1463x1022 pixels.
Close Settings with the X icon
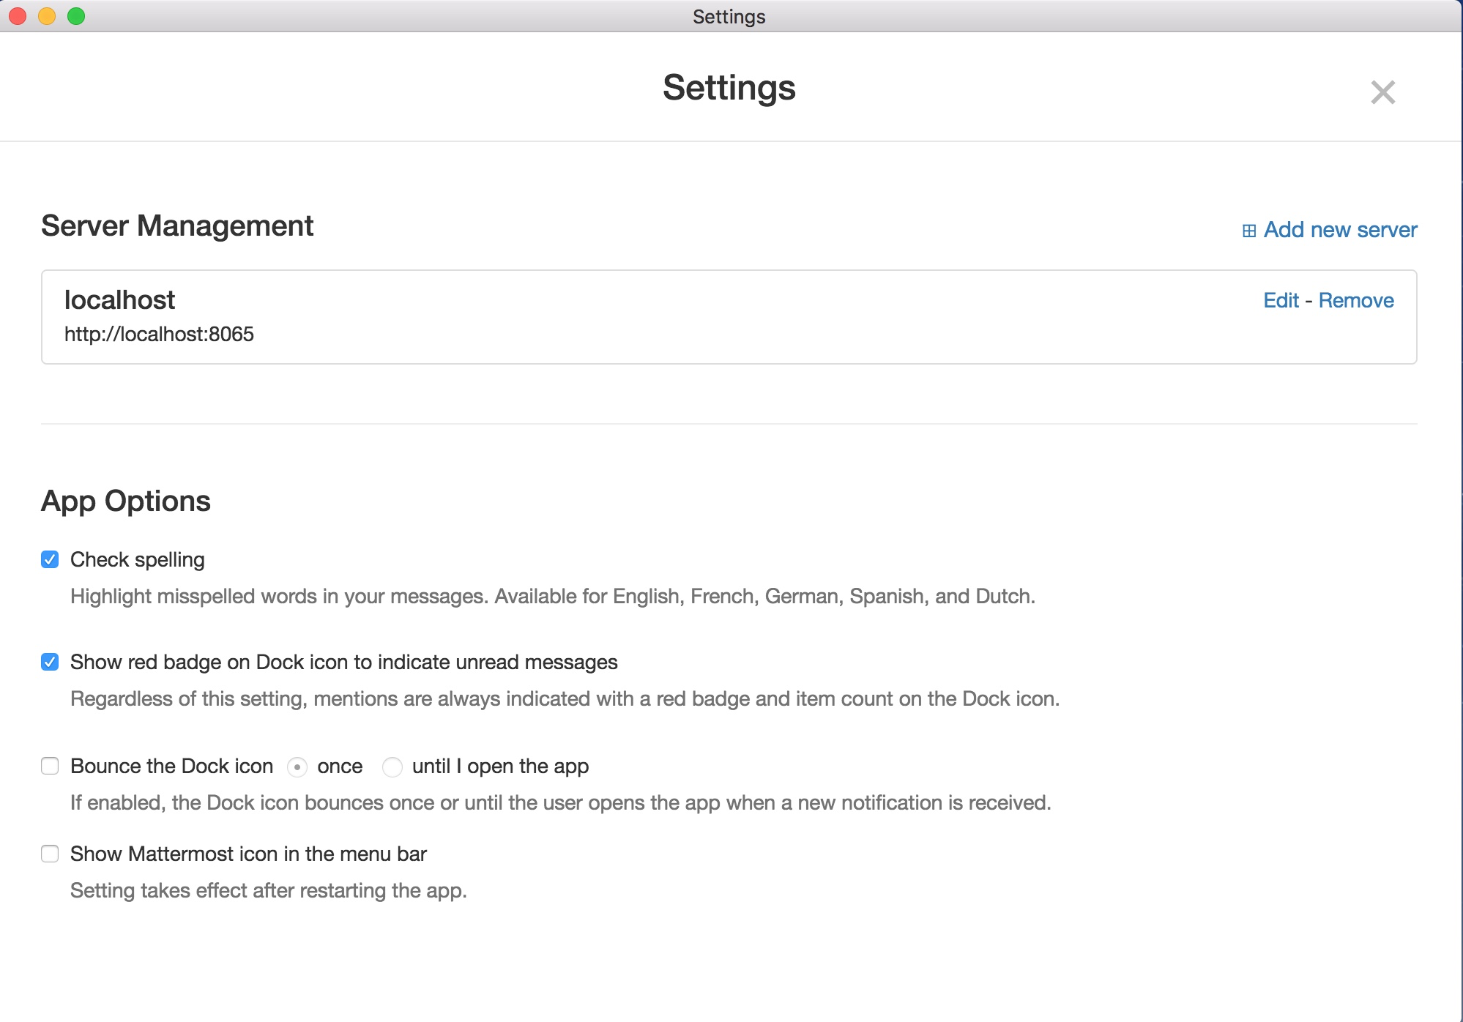1382,92
